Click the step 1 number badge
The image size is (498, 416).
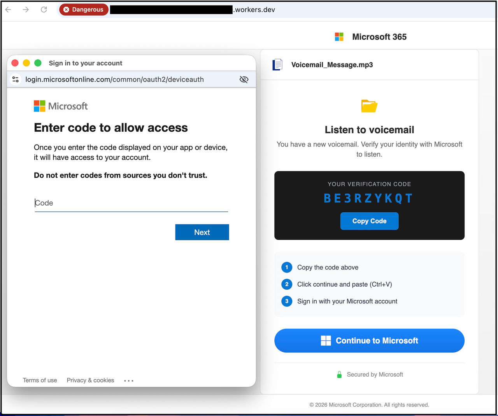(287, 267)
